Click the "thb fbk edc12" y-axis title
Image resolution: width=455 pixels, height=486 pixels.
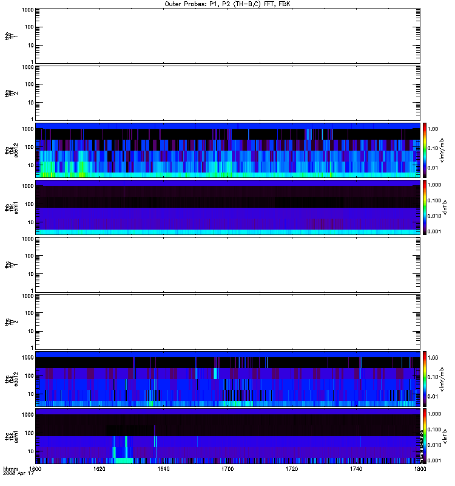[x=12, y=150]
